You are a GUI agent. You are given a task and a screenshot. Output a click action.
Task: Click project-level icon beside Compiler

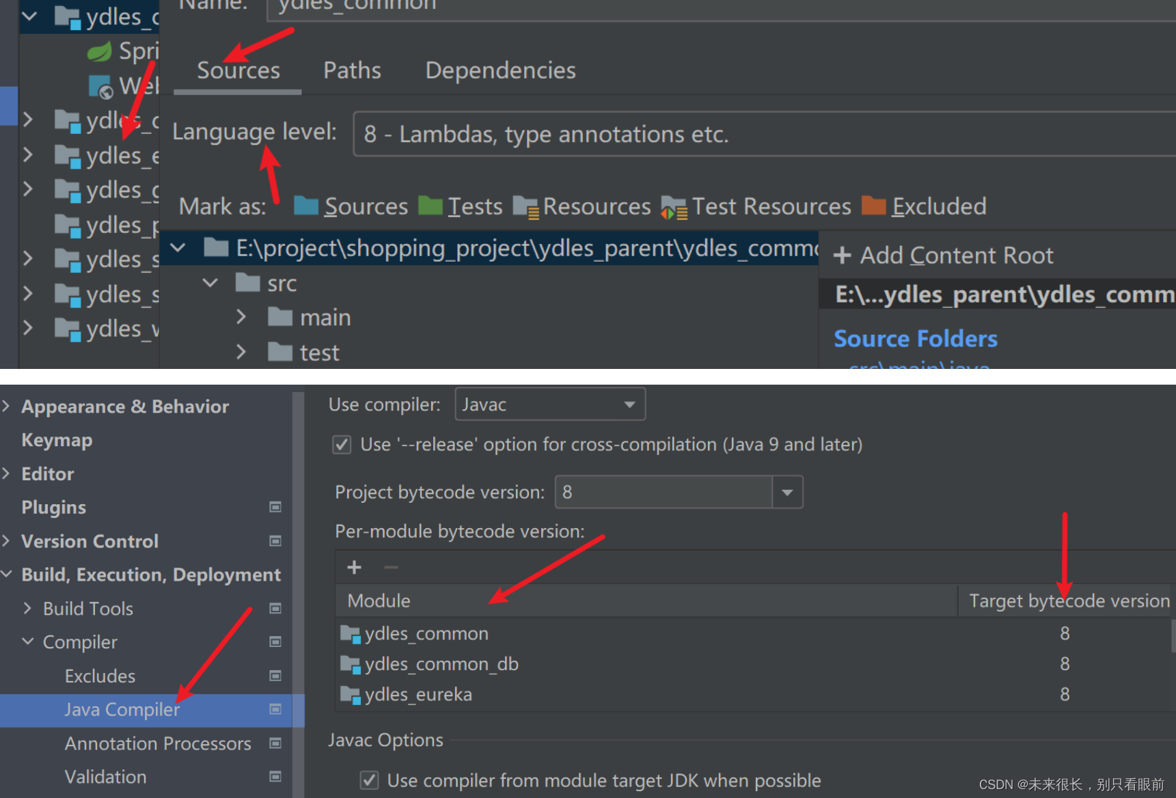point(275,642)
